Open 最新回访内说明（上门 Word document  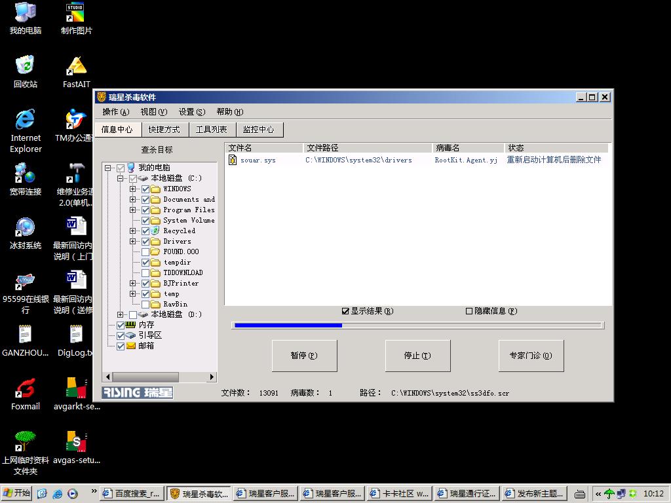point(73,238)
